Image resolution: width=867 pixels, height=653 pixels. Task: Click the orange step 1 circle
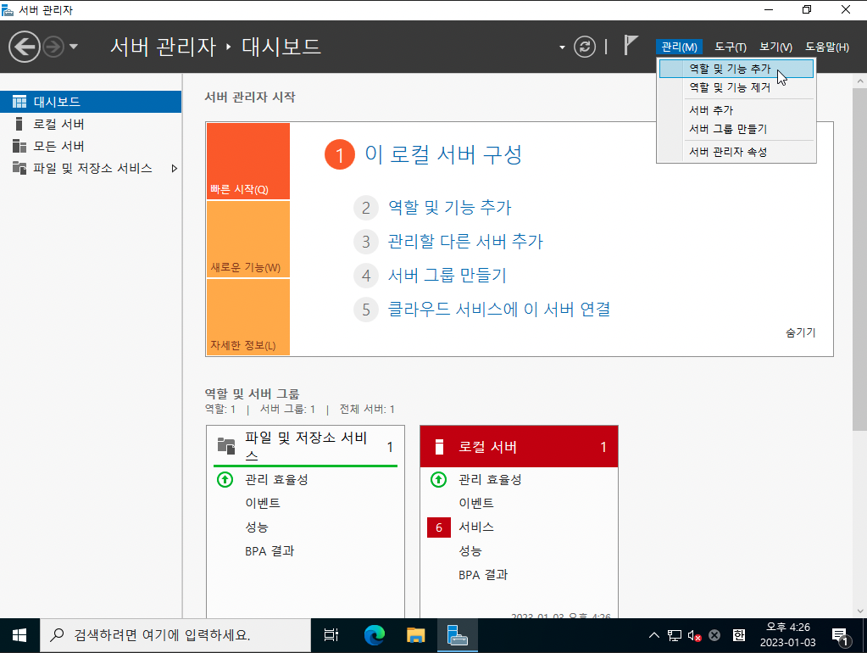pyautogui.click(x=340, y=154)
